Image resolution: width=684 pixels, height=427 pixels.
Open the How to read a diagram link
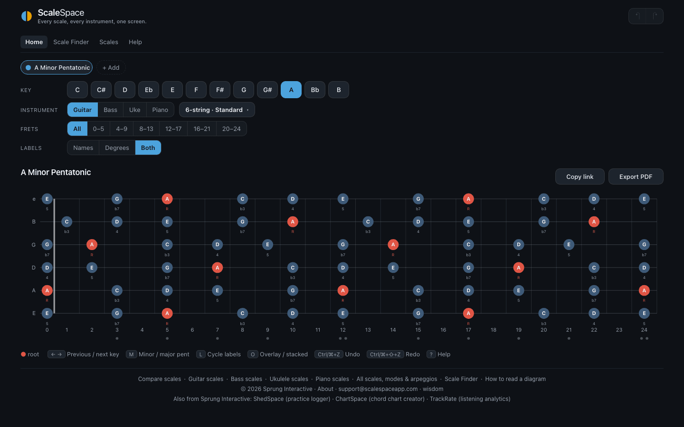coord(515,379)
